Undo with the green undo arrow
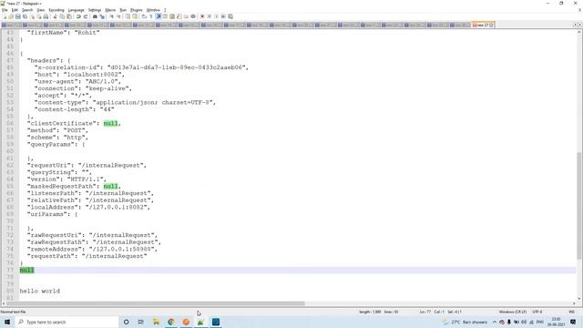Image resolution: width=583 pixels, height=328 pixels. tap(78, 16)
